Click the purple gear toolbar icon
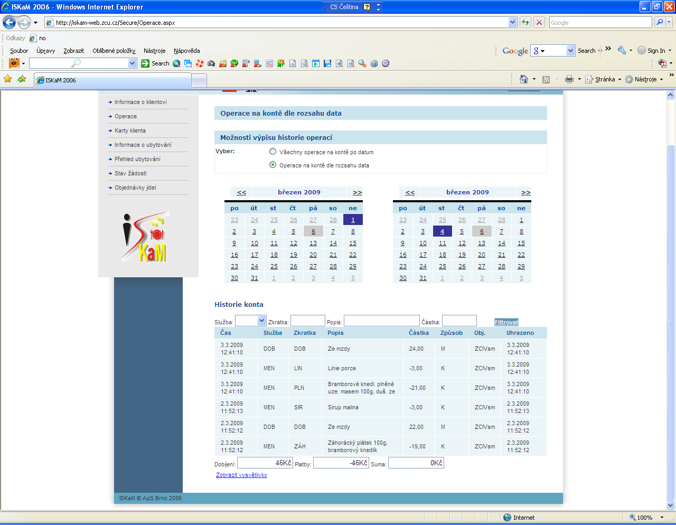 point(386,63)
